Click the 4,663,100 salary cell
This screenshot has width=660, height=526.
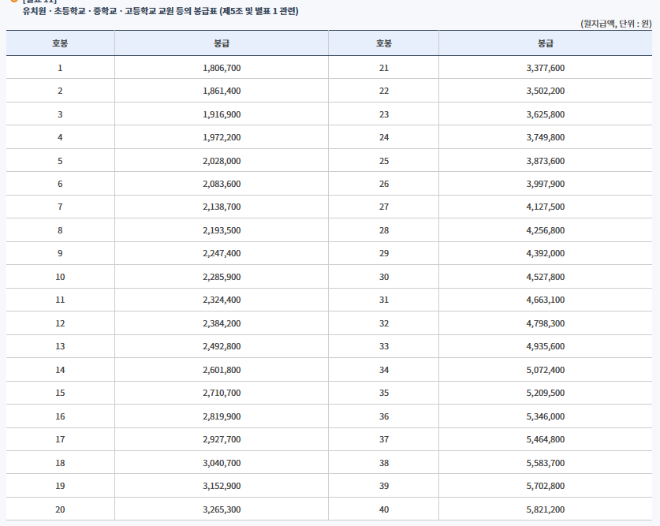(545, 300)
